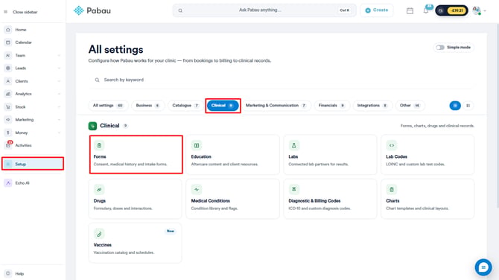Click the Search by keyword field
This screenshot has height=280, width=499.
point(281,80)
